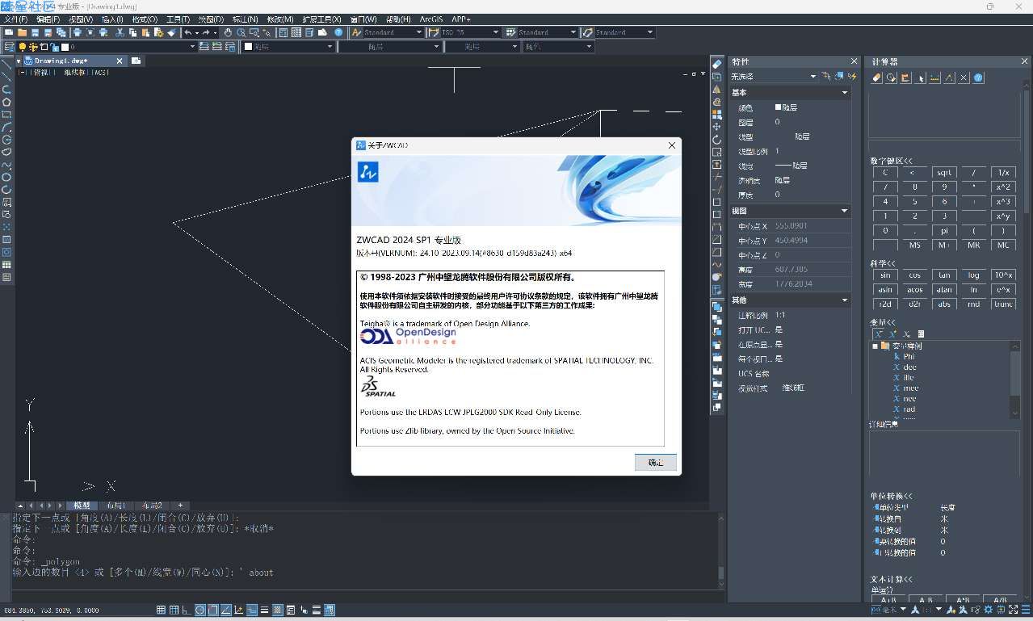Open the 文件(F) menu
The height and width of the screenshot is (621, 1033).
16,19
